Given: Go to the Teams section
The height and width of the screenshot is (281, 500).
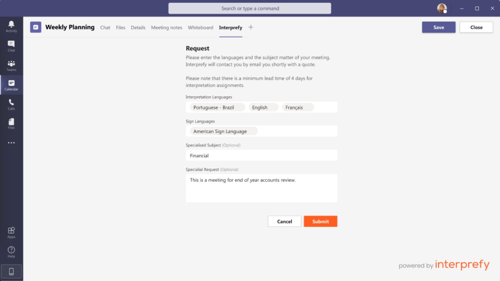Looking at the screenshot, I should tap(11, 65).
